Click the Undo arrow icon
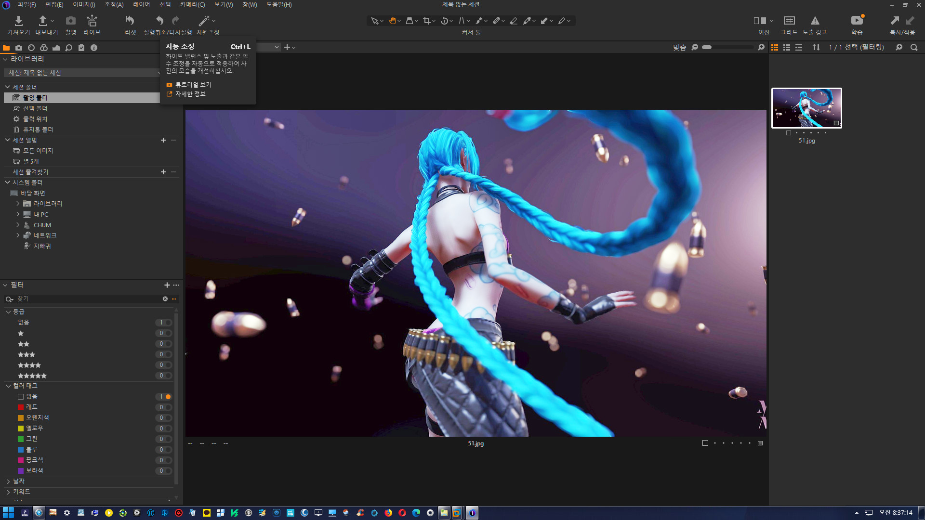Screen dimensions: 925x520 click(x=159, y=20)
